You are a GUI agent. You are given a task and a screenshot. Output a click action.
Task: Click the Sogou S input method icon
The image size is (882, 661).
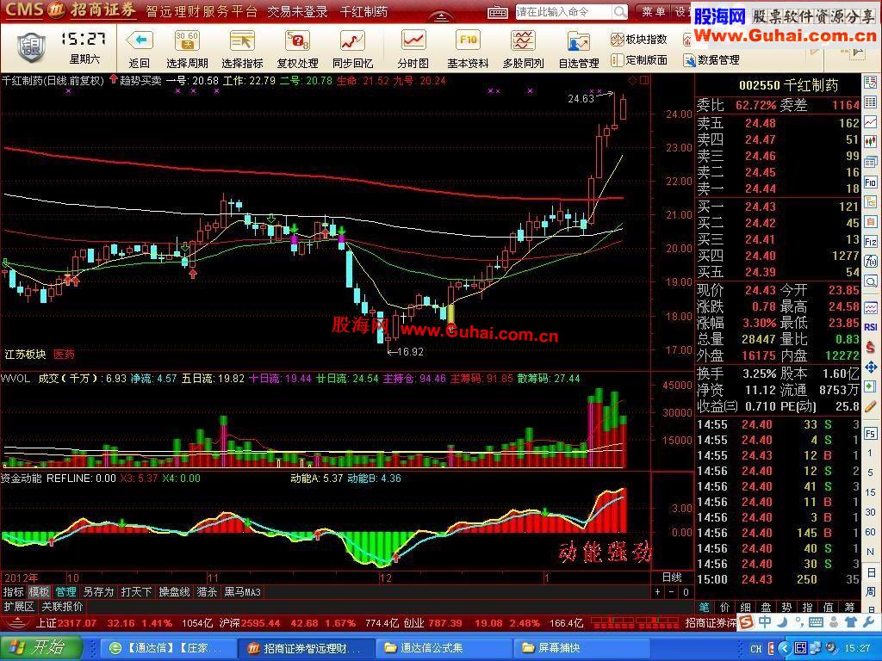(747, 621)
